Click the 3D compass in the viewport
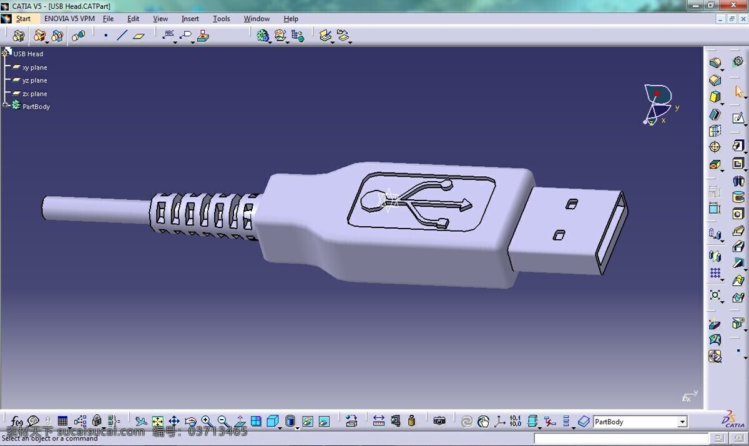Viewport: 749px width, 446px height. pyautogui.click(x=658, y=104)
